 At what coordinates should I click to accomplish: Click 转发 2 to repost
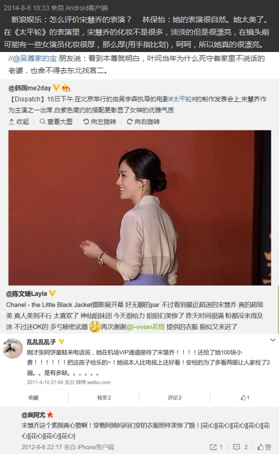(104, 398)
